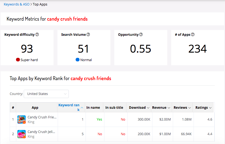Open the # of Apps help icon

(x=193, y=34)
